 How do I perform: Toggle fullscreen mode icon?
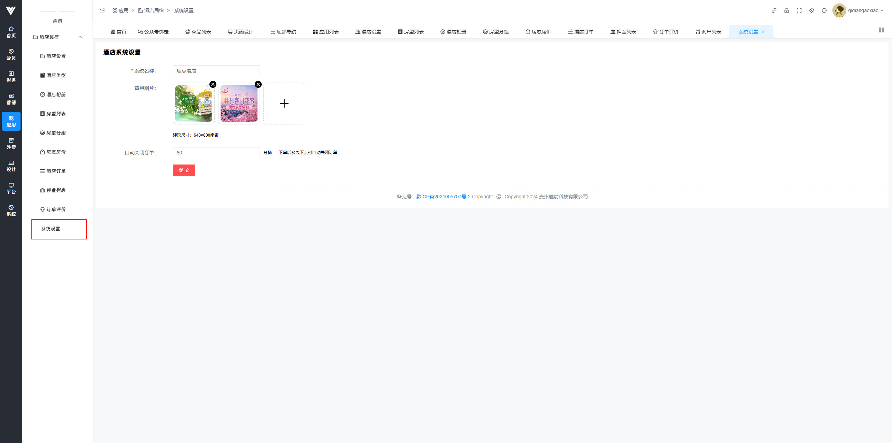799,10
